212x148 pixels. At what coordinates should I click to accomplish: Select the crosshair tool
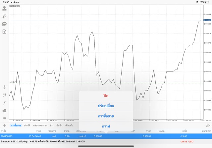click(x=4, y=87)
